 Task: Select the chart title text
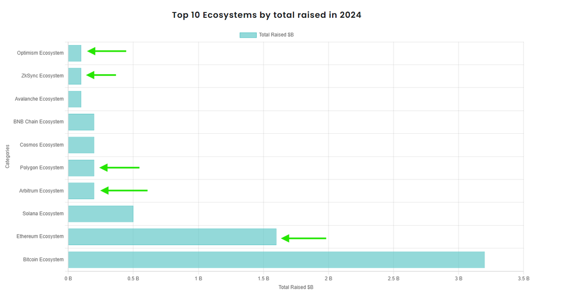pos(266,14)
